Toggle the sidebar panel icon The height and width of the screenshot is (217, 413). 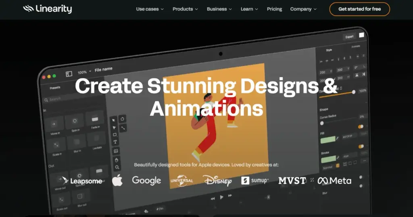point(69,74)
